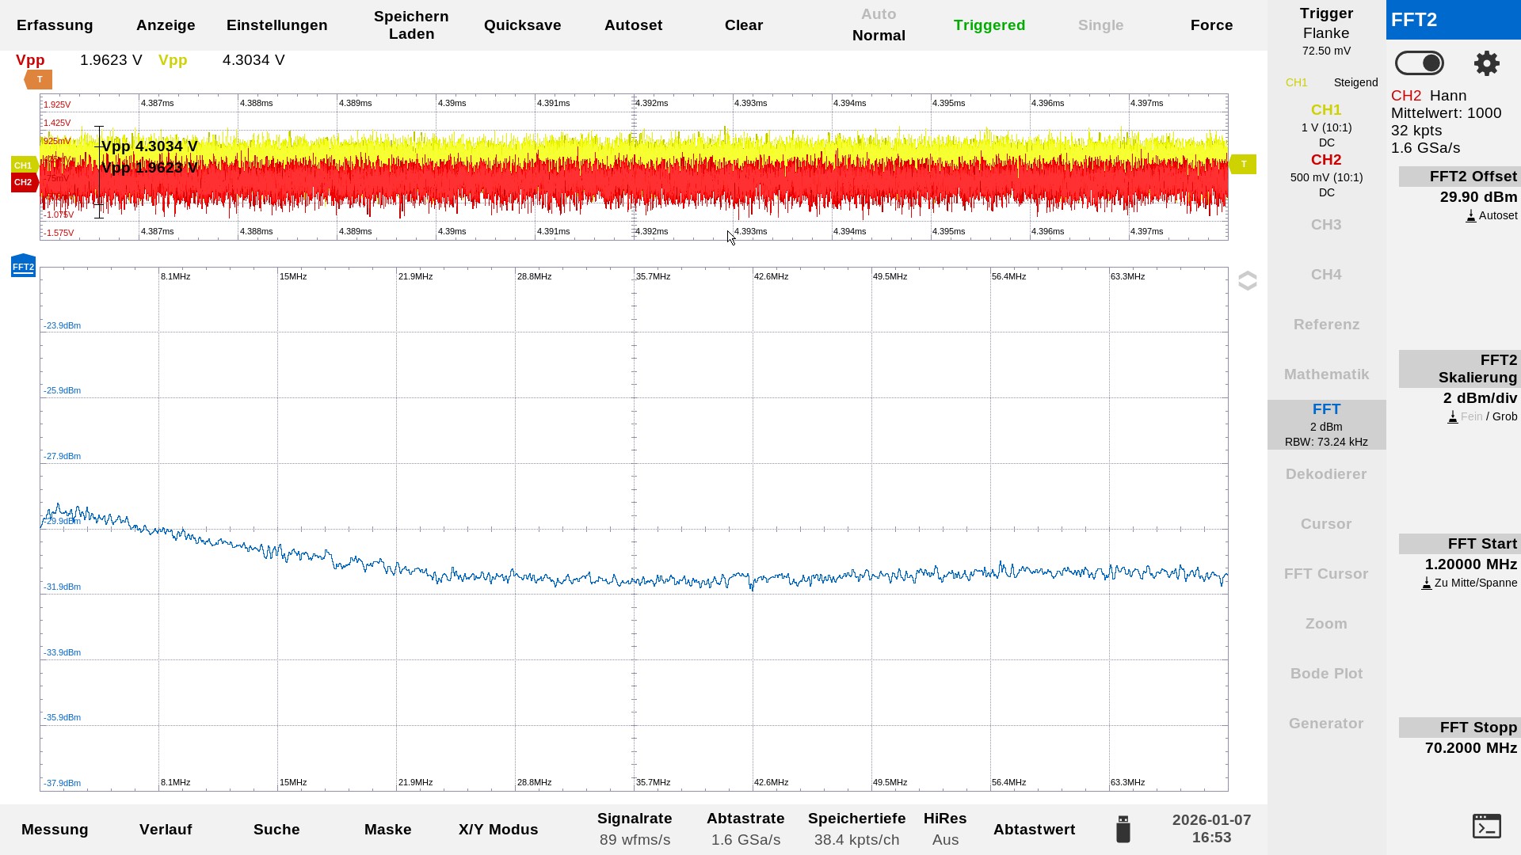Open Speichern Laden menu
This screenshot has height=855, width=1521.
(x=411, y=25)
